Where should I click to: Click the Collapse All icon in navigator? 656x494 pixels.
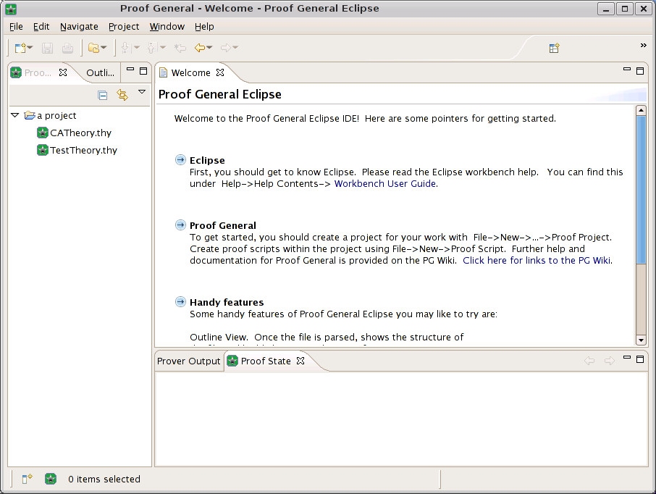click(103, 96)
